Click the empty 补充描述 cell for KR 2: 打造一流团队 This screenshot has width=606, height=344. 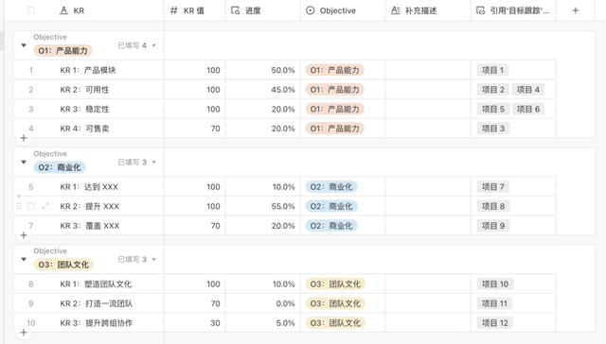click(x=428, y=303)
